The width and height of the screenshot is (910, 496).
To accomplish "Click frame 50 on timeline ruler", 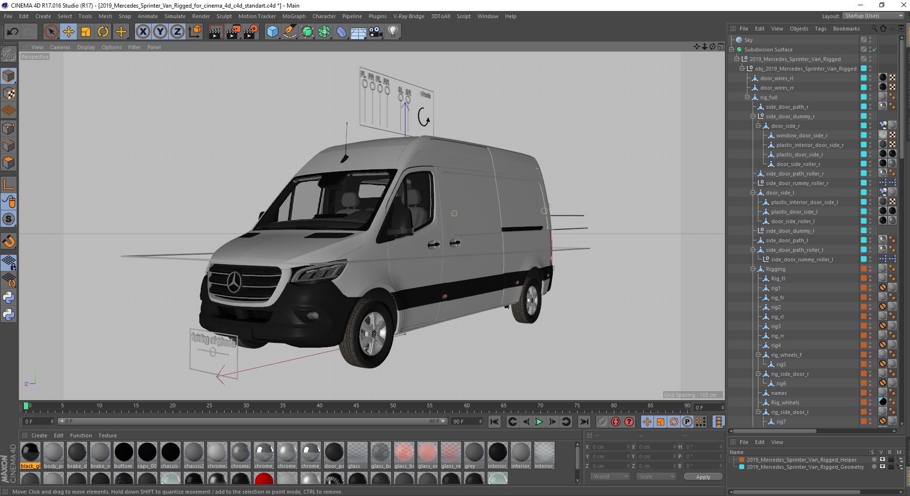I will pos(393,406).
